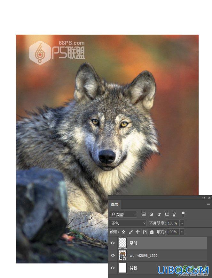Screen dimensions: 212x278
Task: Select layer name 基础
Action: click(133, 243)
